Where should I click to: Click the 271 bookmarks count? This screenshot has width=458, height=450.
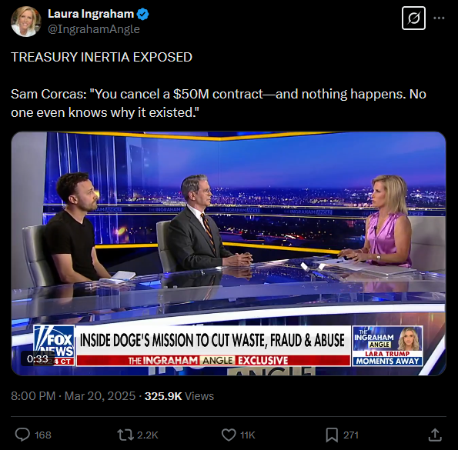pos(351,435)
